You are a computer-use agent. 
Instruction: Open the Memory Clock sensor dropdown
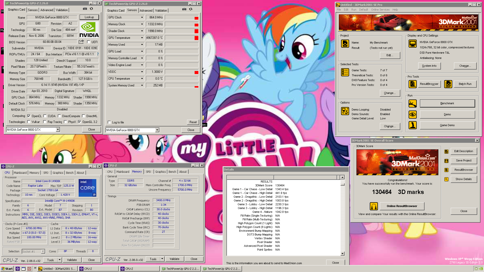pyautogui.click(x=142, y=24)
